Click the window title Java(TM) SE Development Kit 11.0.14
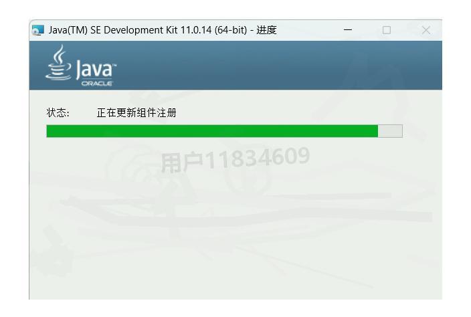The width and height of the screenshot is (471, 317). [x=163, y=30]
